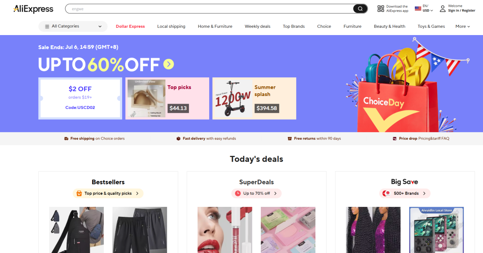Open the Dollar Express tab
Viewport: 483px width, 253px height.
(x=130, y=27)
